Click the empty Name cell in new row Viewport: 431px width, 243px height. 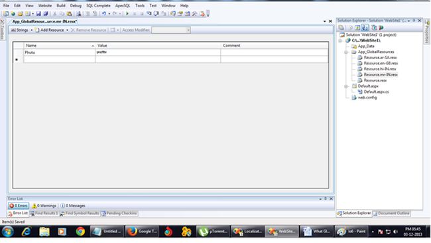[x=60, y=60]
